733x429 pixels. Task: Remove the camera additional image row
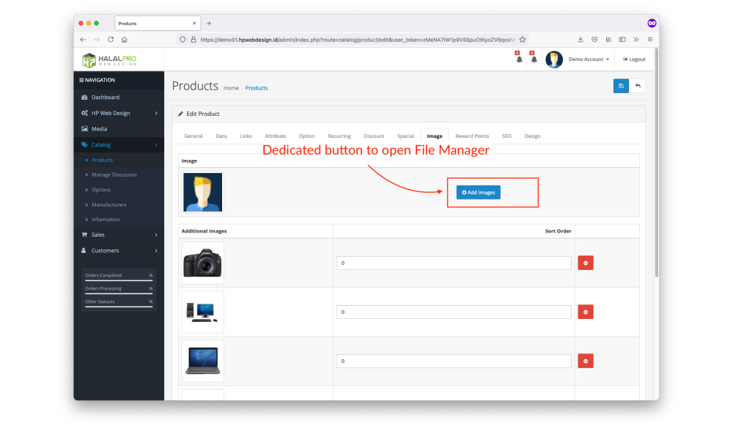(x=586, y=263)
